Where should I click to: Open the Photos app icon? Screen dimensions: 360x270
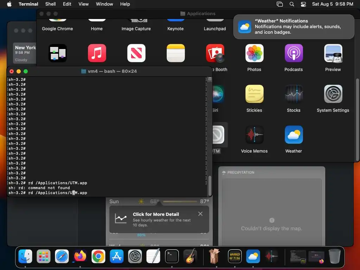pyautogui.click(x=255, y=53)
